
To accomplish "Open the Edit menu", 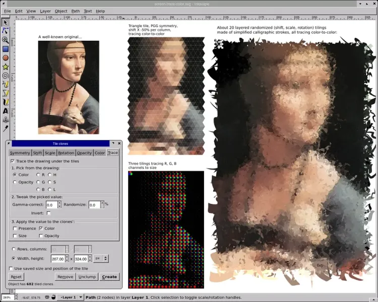I will pos(19,11).
